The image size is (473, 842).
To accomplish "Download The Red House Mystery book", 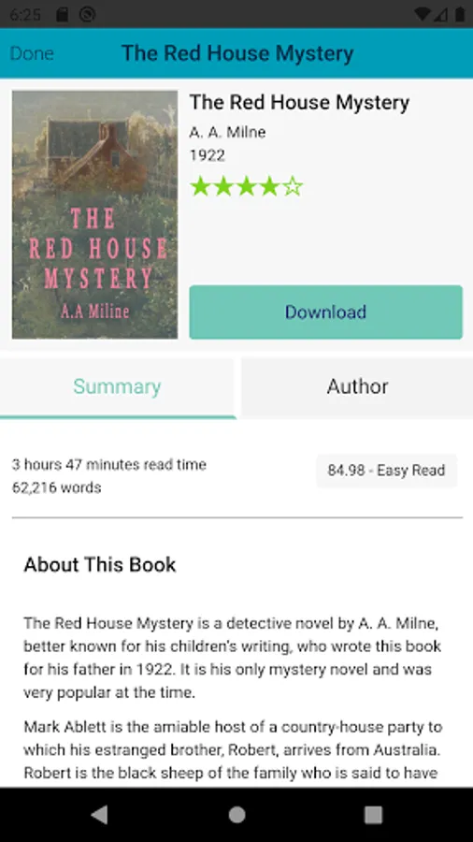I will (x=325, y=312).
